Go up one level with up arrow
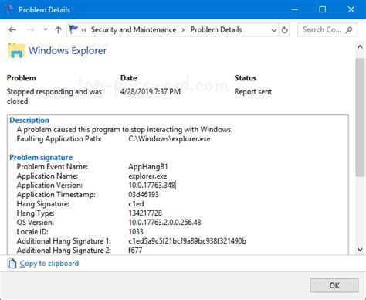The image size is (366, 300). (59, 30)
